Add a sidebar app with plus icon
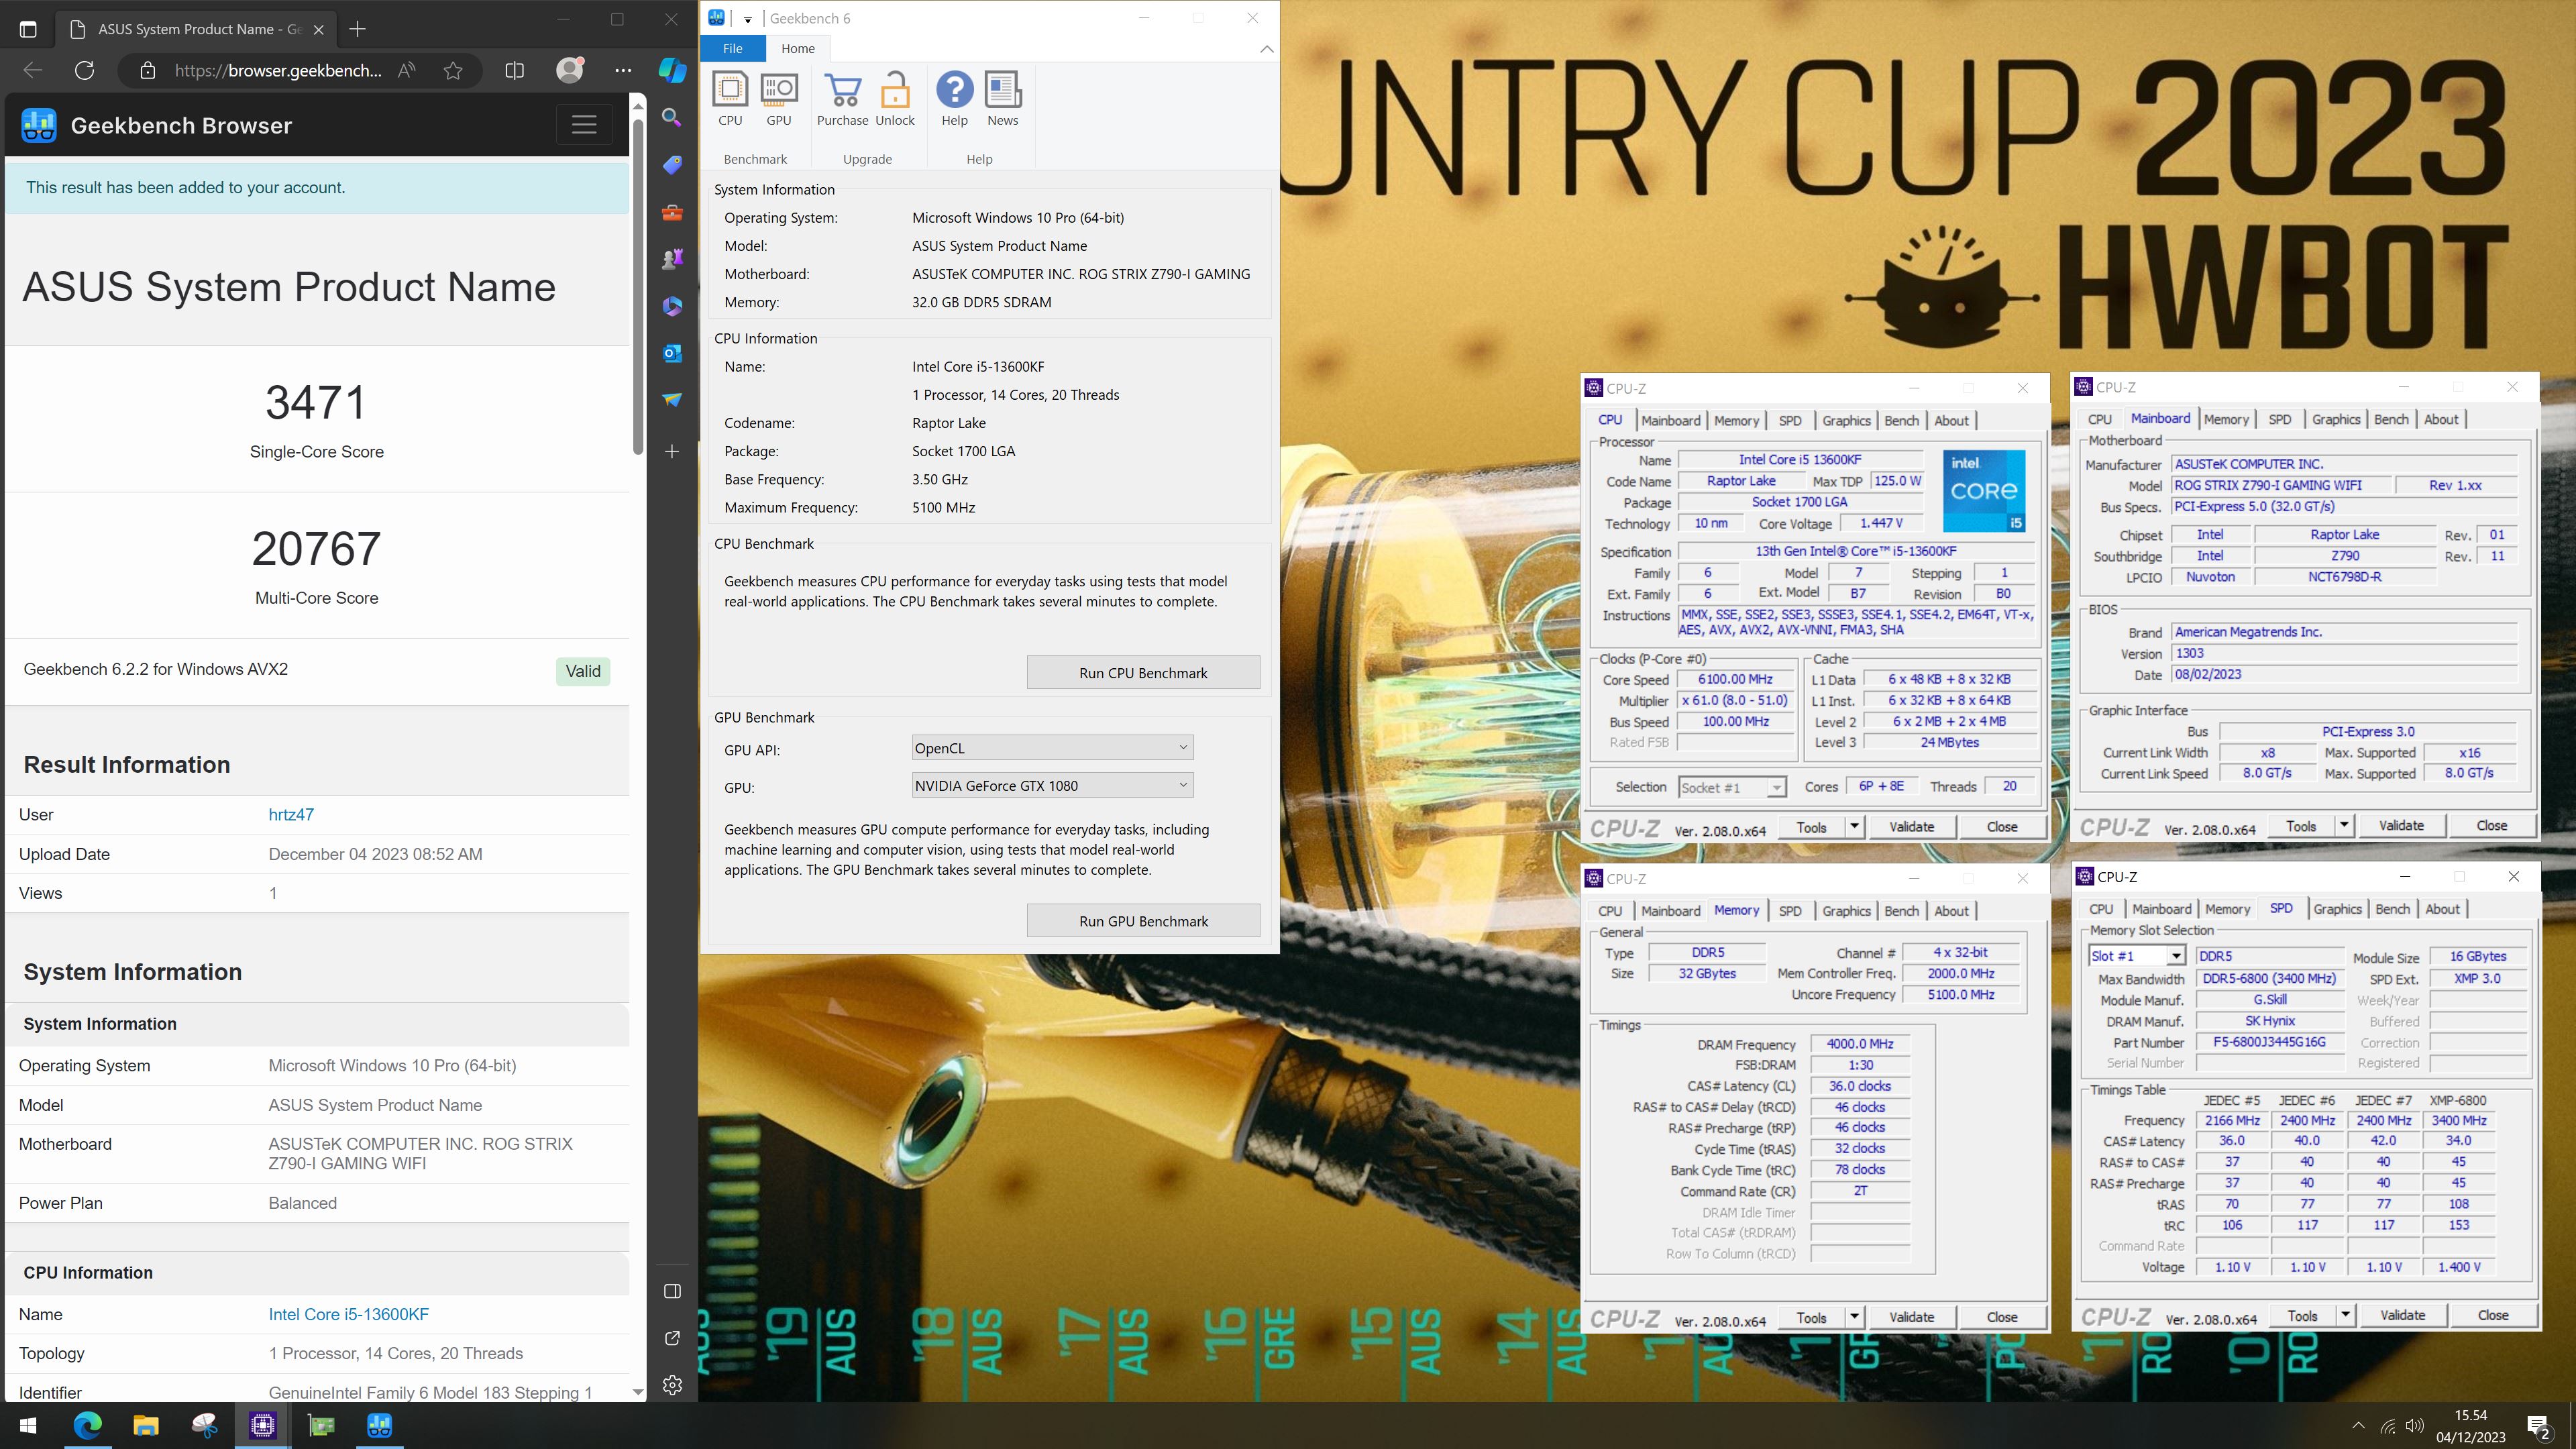The image size is (2576, 1449). coord(672,452)
